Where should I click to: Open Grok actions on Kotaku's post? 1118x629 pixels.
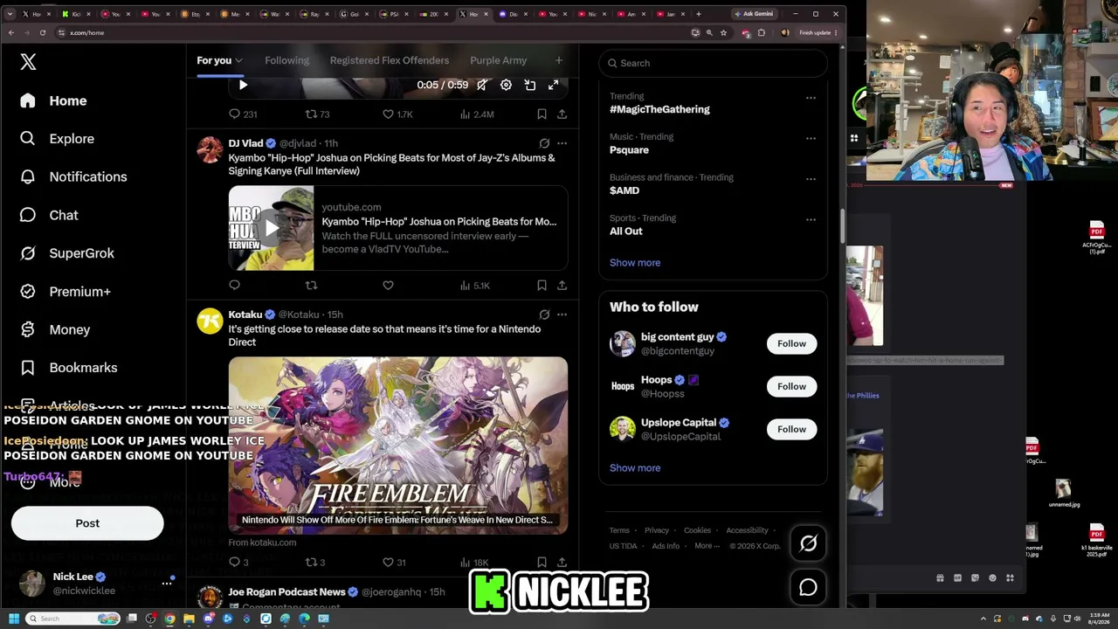tap(544, 314)
